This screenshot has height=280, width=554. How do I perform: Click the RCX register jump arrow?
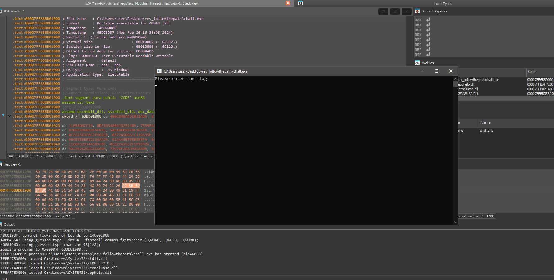click(428, 30)
